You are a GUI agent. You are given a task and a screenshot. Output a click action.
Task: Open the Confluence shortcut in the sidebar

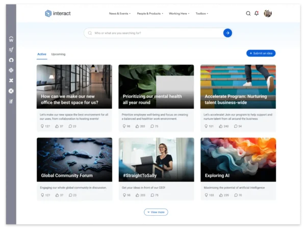(11, 80)
